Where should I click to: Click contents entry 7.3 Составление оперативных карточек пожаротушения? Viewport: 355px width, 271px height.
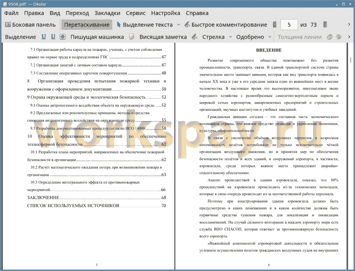[x=98, y=73]
